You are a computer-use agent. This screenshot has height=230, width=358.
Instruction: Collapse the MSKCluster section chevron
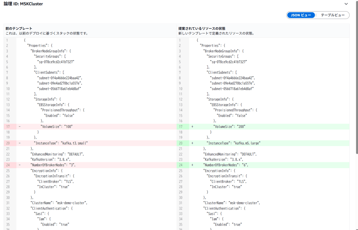click(346, 4)
